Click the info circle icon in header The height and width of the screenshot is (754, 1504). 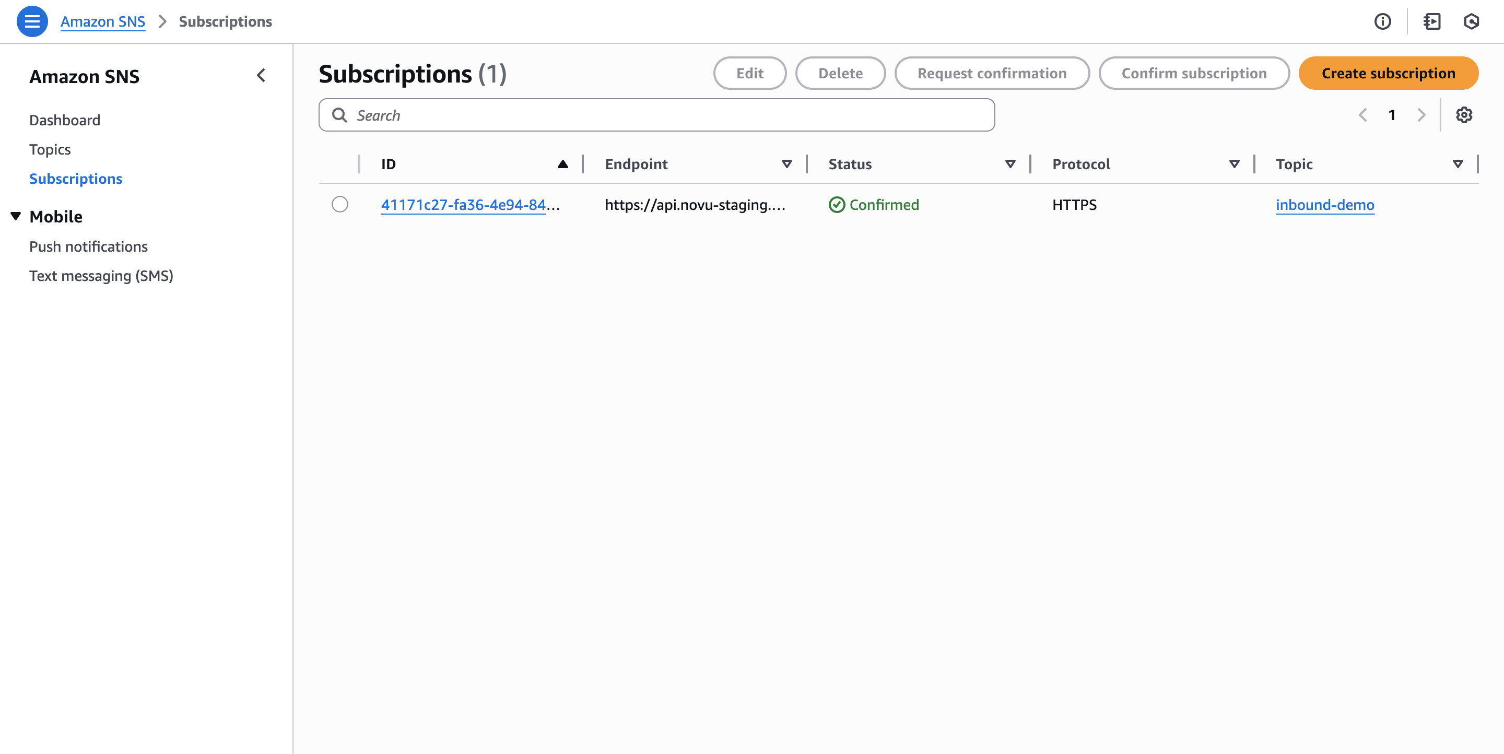[x=1382, y=21]
